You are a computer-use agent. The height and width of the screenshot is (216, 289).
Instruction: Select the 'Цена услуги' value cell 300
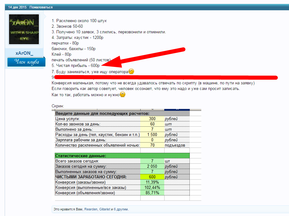click(152, 119)
